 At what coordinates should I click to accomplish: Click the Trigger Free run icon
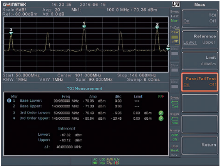[175, 119]
